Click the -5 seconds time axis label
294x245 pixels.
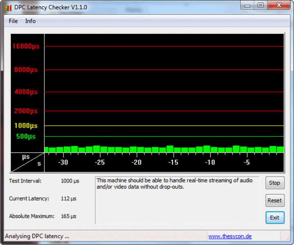[x=247, y=163]
